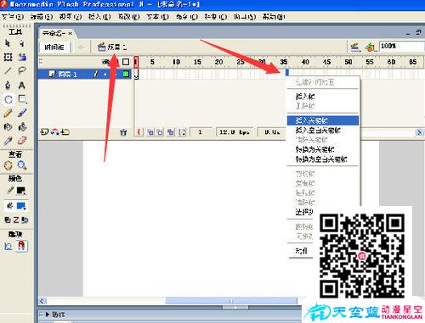
Task: Select the Rectangle tool
Action: (22, 99)
